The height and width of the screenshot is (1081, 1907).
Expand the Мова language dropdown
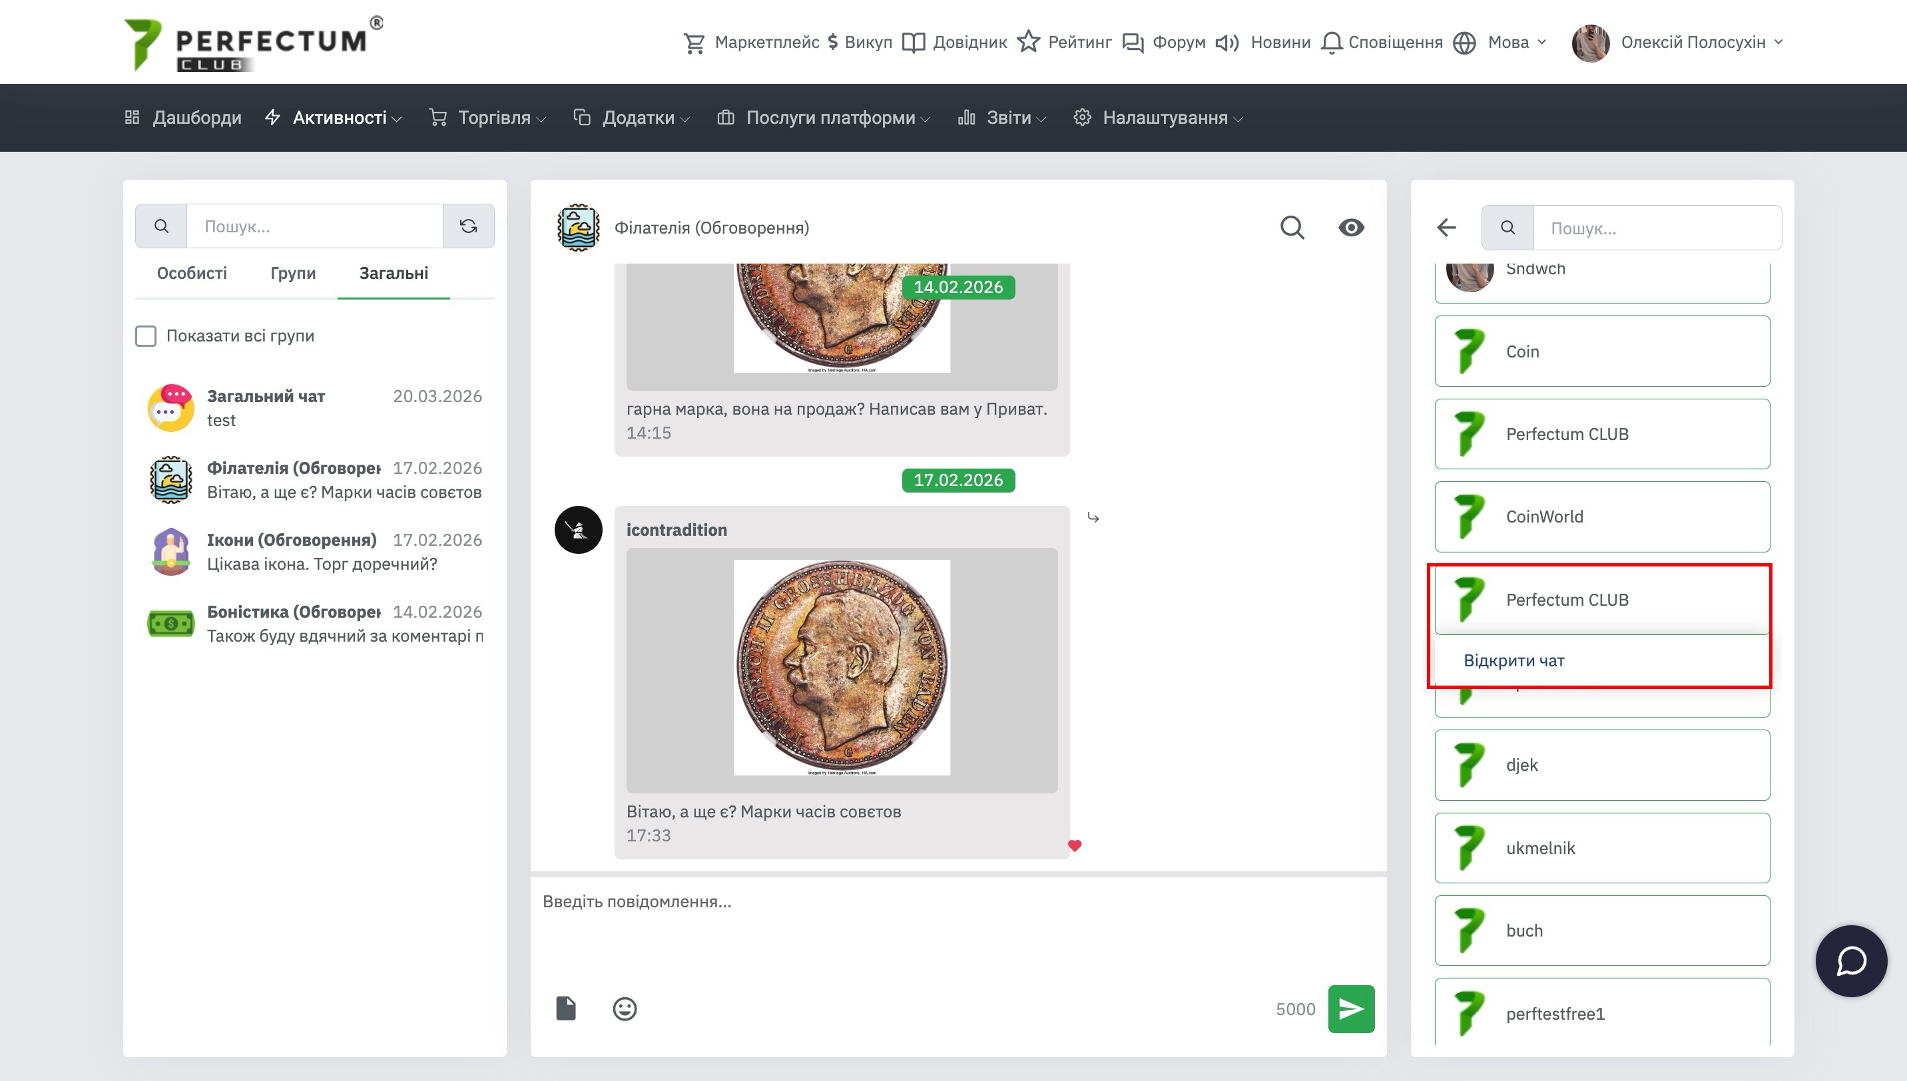[1507, 43]
